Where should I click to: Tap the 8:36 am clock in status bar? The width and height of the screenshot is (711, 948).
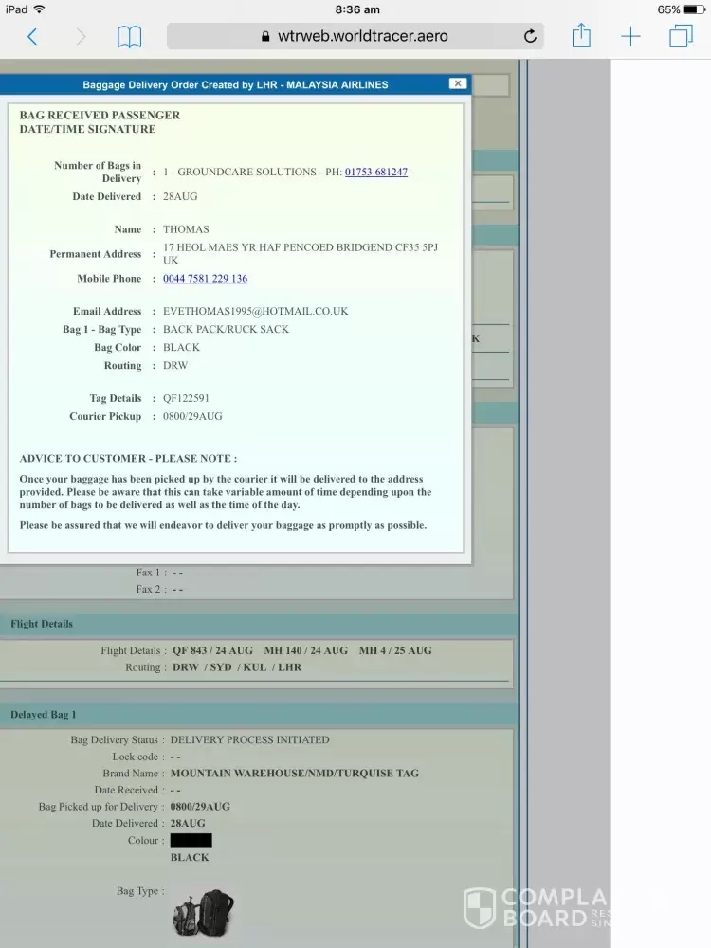click(x=357, y=9)
